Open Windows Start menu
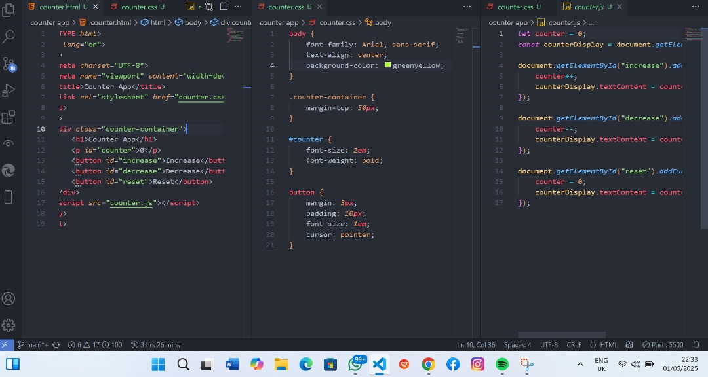The image size is (708, 377). coord(158,364)
